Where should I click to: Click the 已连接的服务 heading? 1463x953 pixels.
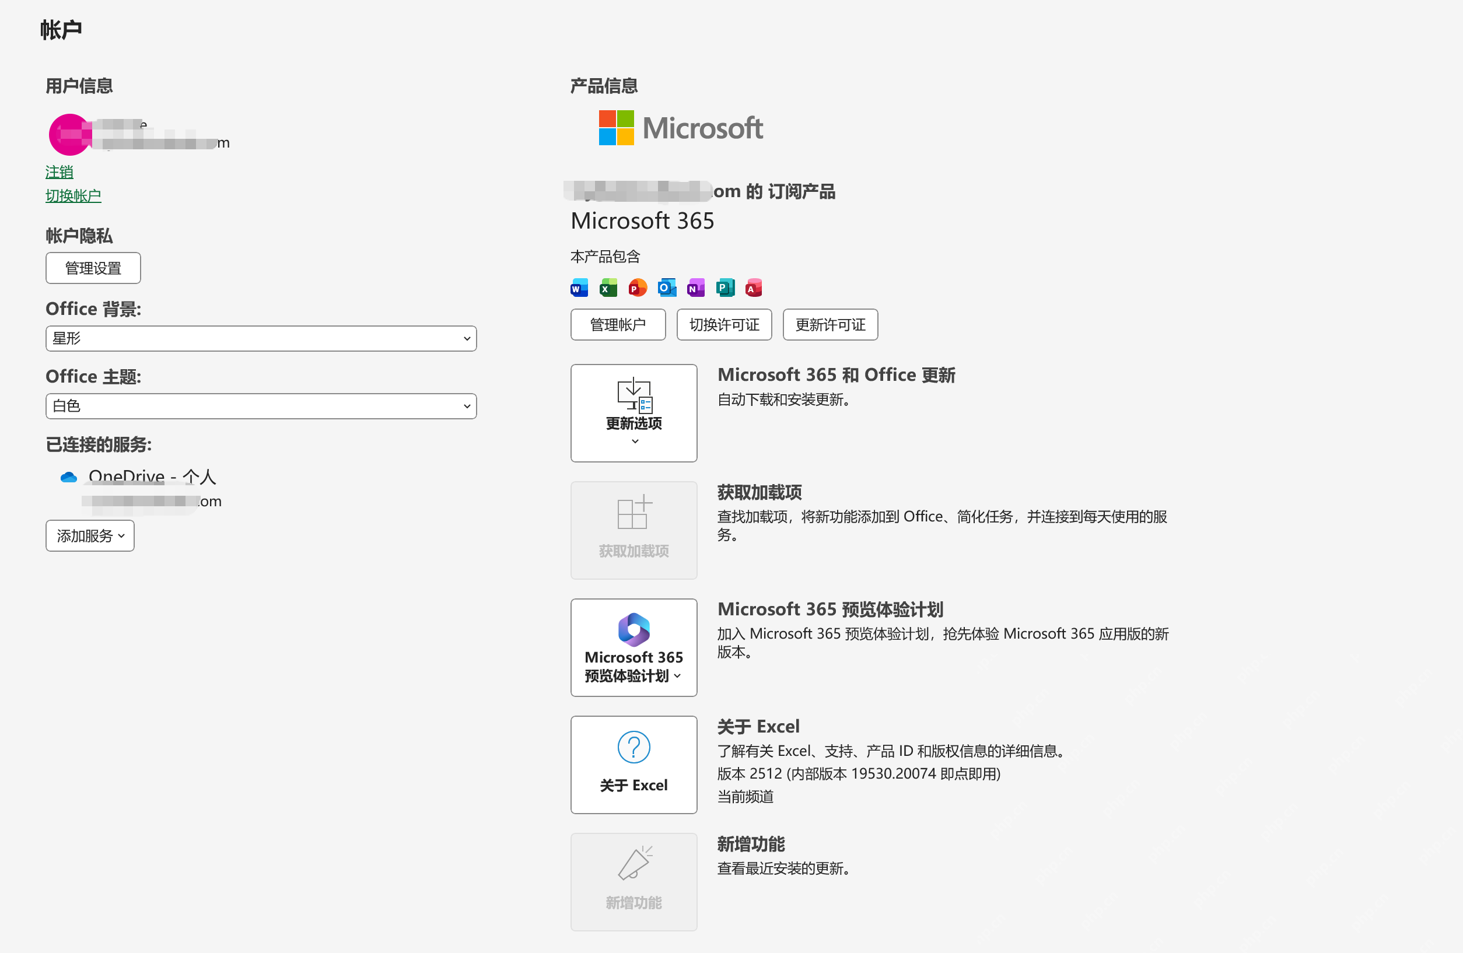tap(99, 444)
